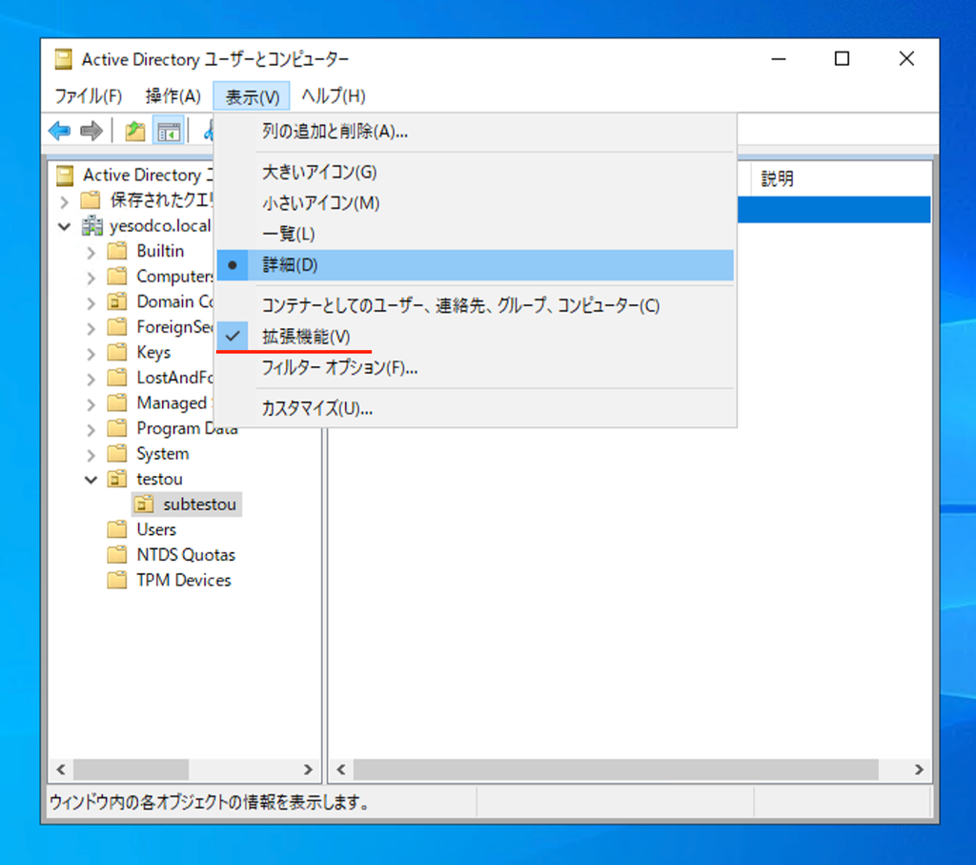The width and height of the screenshot is (976, 865).
Task: Expand the Computers node
Action: [x=91, y=278]
